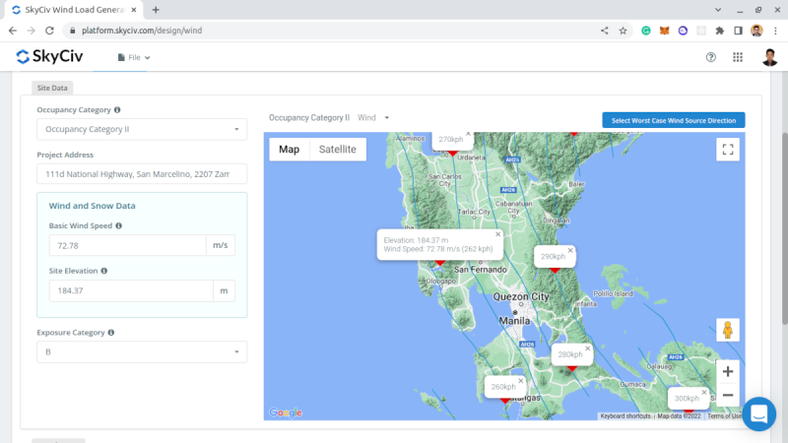Open the Wind map layer dropdown
The height and width of the screenshot is (443, 788).
[x=373, y=117]
